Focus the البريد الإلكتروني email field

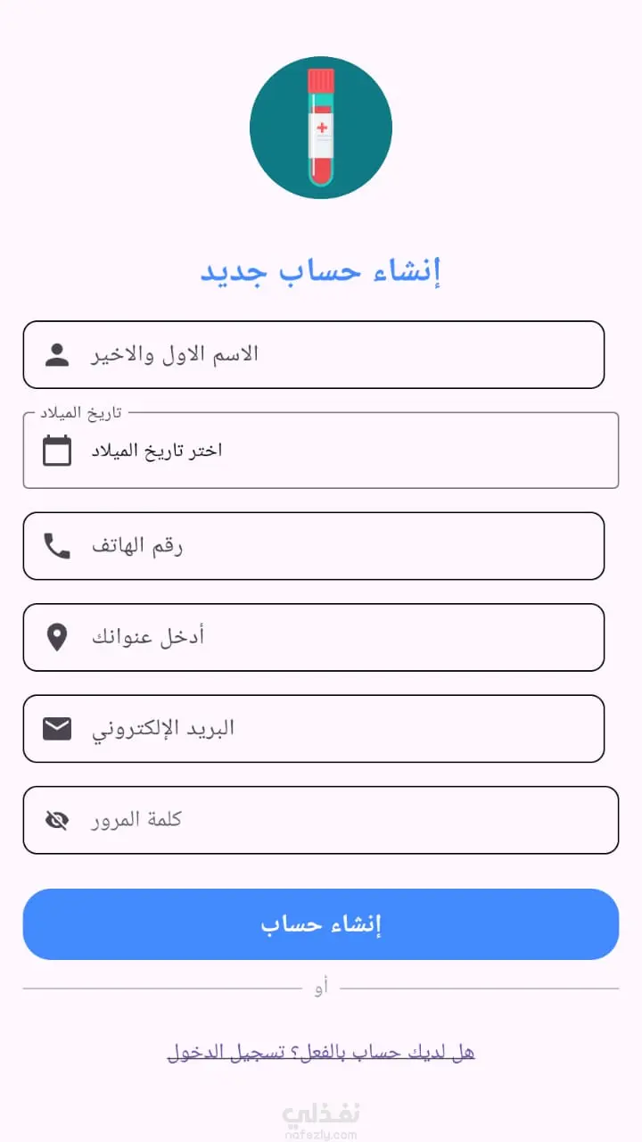click(x=314, y=729)
